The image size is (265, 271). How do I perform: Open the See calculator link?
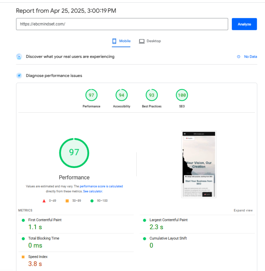tap(93, 191)
